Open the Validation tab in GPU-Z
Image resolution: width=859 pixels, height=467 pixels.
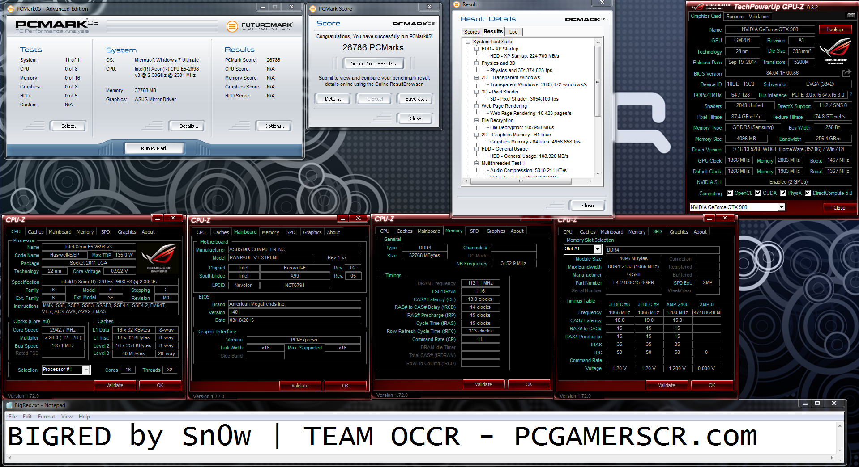pyautogui.click(x=759, y=17)
